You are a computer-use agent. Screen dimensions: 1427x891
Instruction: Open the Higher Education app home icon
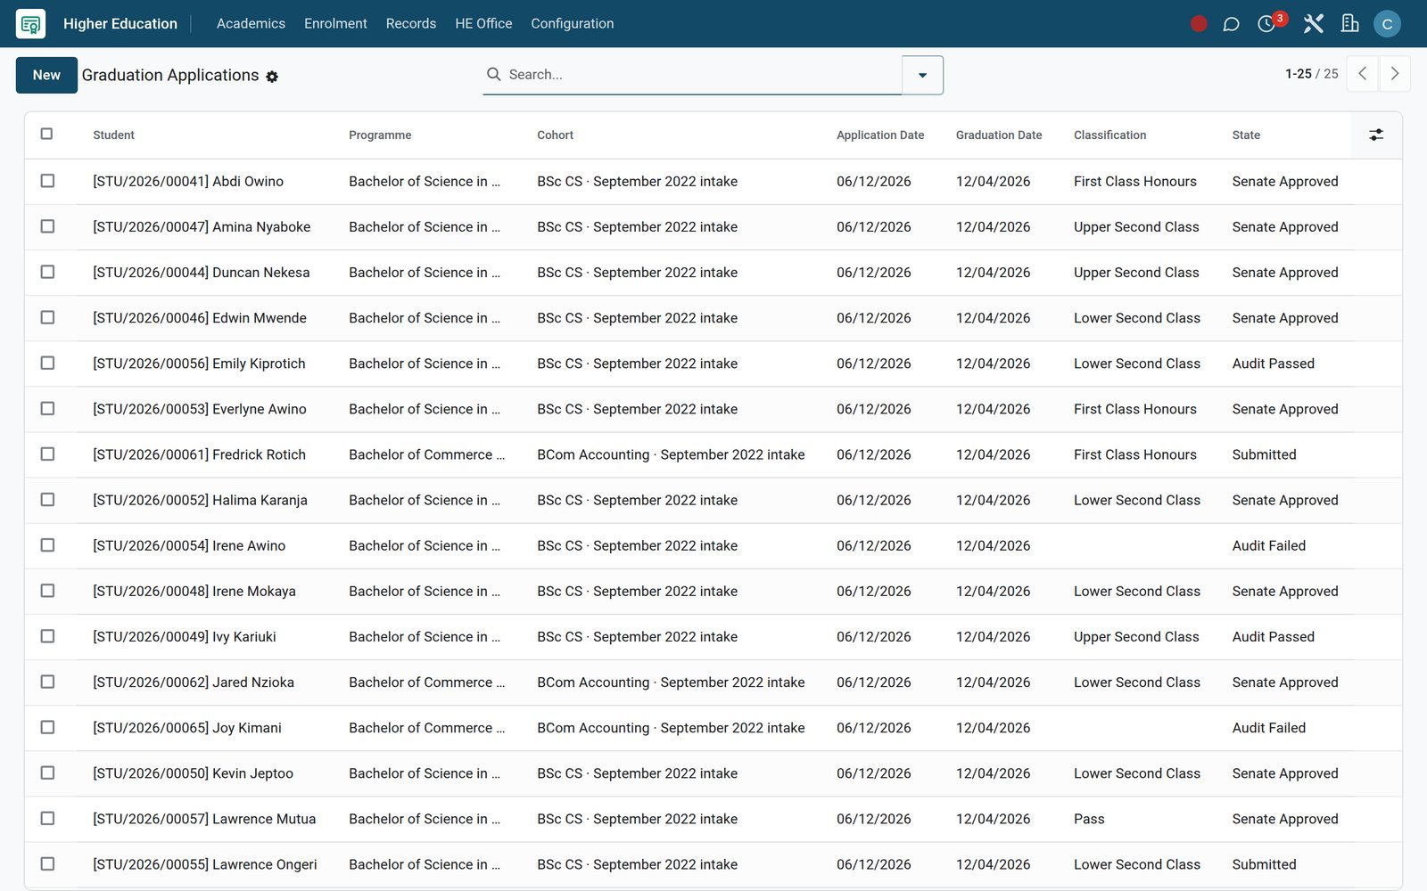click(x=30, y=24)
